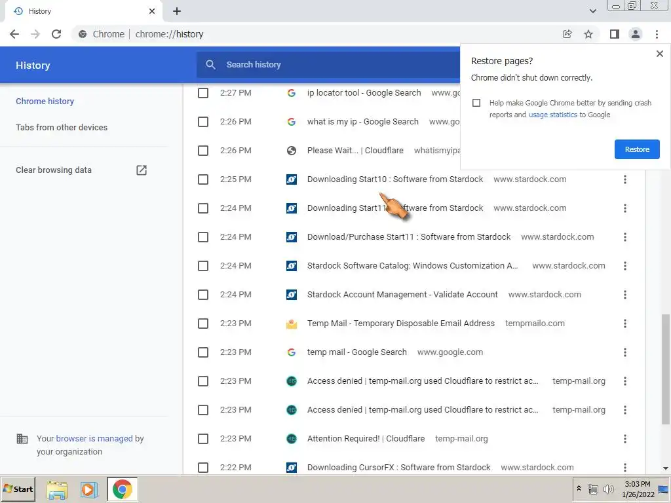Click the share page icon in address bar
The image size is (671, 503).
click(x=567, y=34)
